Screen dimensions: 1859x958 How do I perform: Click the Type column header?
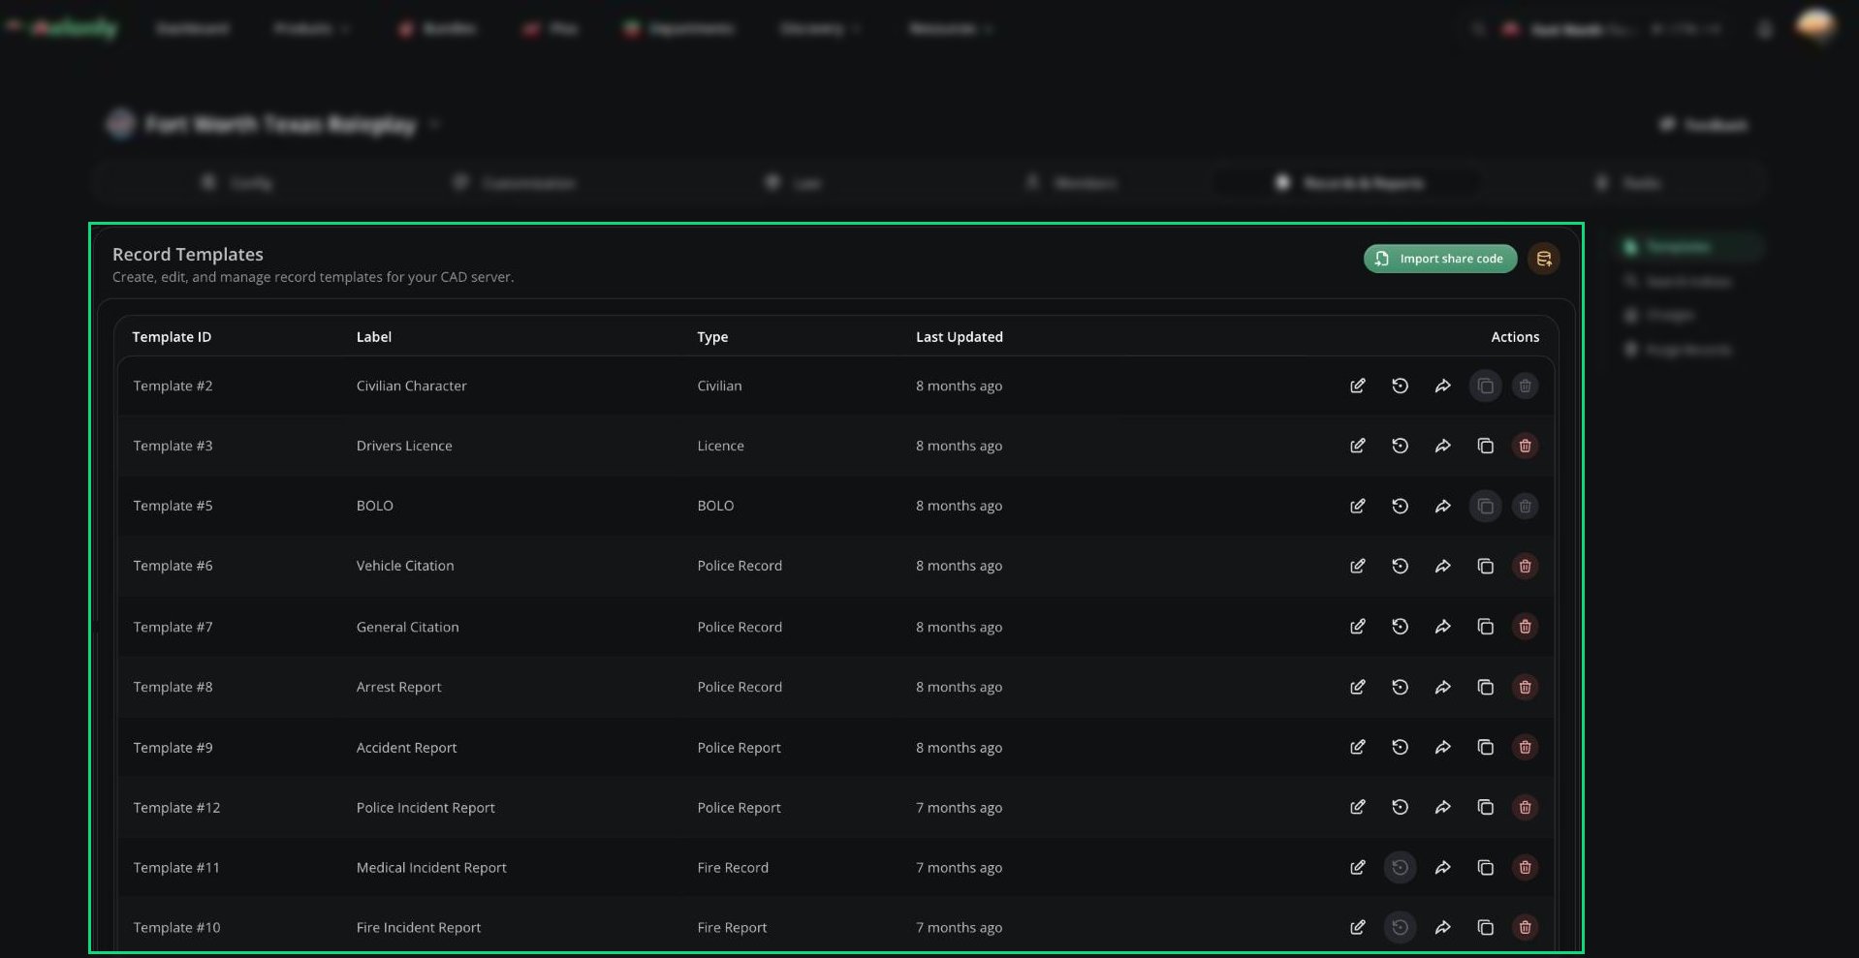click(x=712, y=337)
